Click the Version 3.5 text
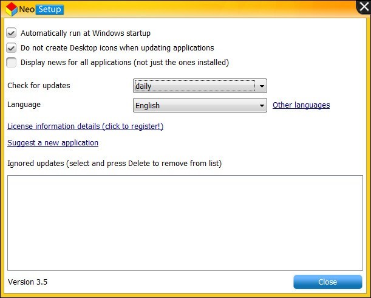 tap(27, 282)
